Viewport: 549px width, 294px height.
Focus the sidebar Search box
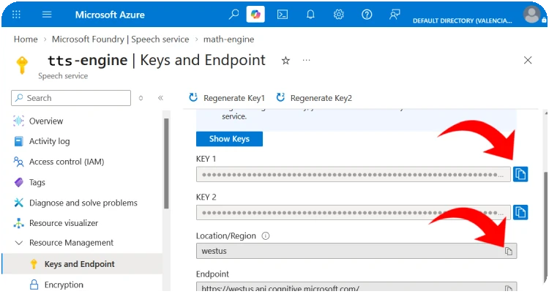pos(71,98)
